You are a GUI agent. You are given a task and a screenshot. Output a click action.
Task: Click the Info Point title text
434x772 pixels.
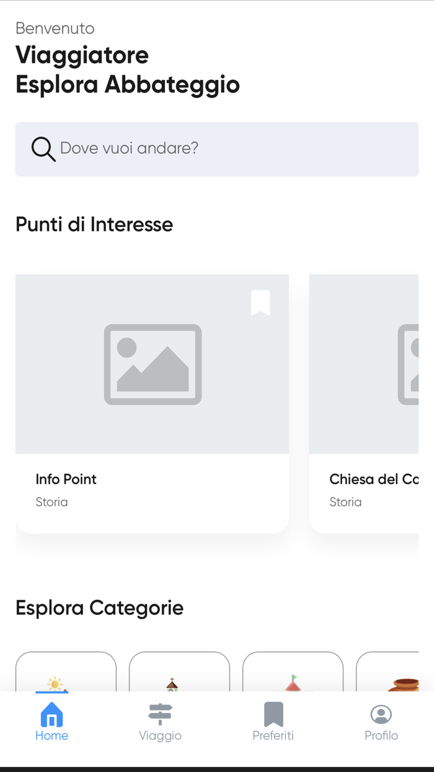(x=66, y=479)
